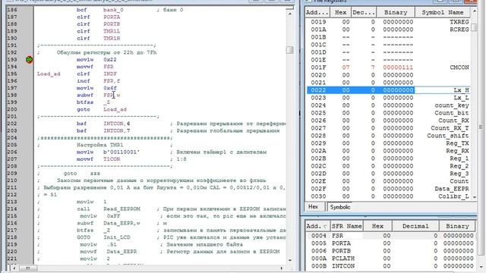This screenshot has width=486, height=273.
Task: Click the code editor left scroll arrow
Action: click(14, 268)
